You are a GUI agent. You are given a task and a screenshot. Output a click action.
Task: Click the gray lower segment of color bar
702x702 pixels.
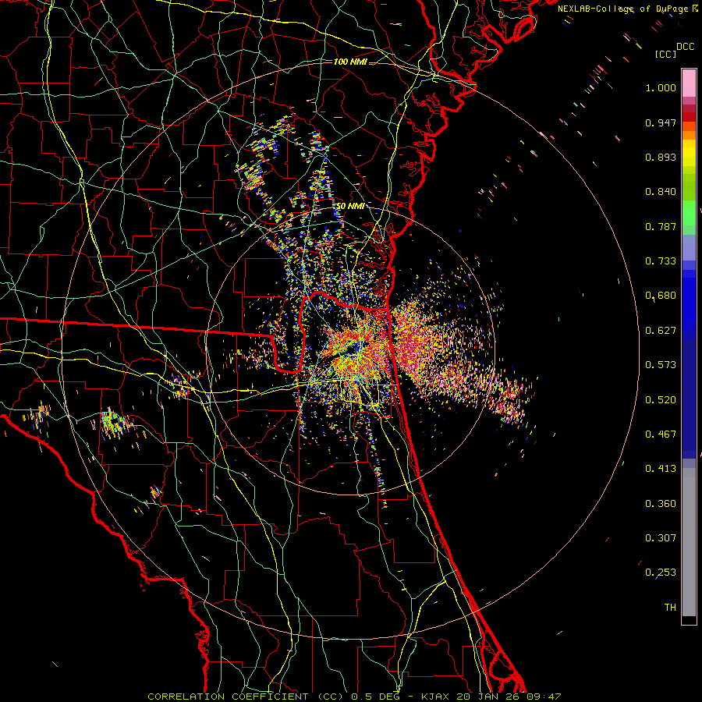click(689, 542)
